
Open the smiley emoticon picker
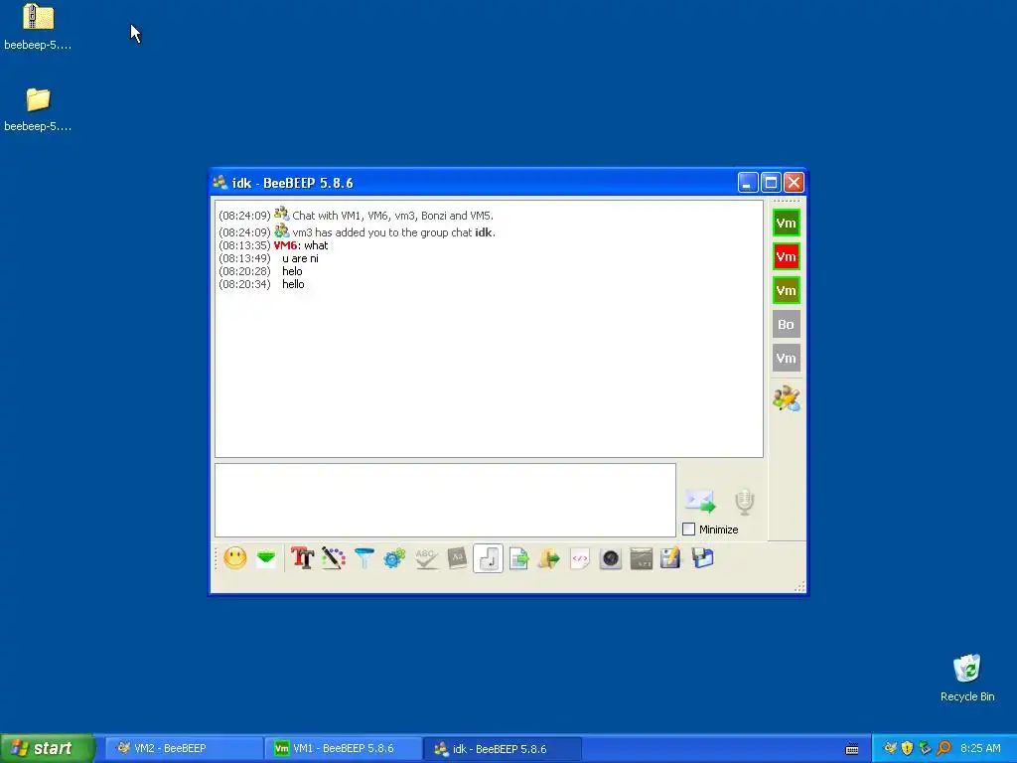pyautogui.click(x=234, y=558)
